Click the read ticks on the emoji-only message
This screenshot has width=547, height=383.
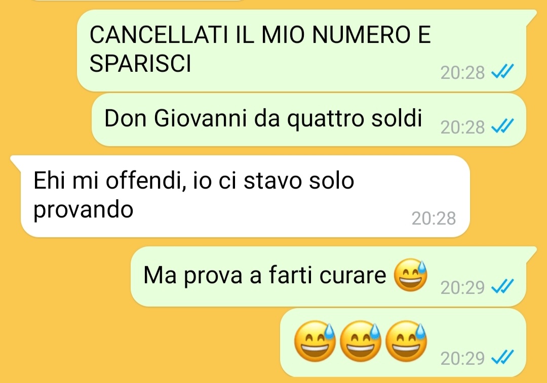point(502,358)
